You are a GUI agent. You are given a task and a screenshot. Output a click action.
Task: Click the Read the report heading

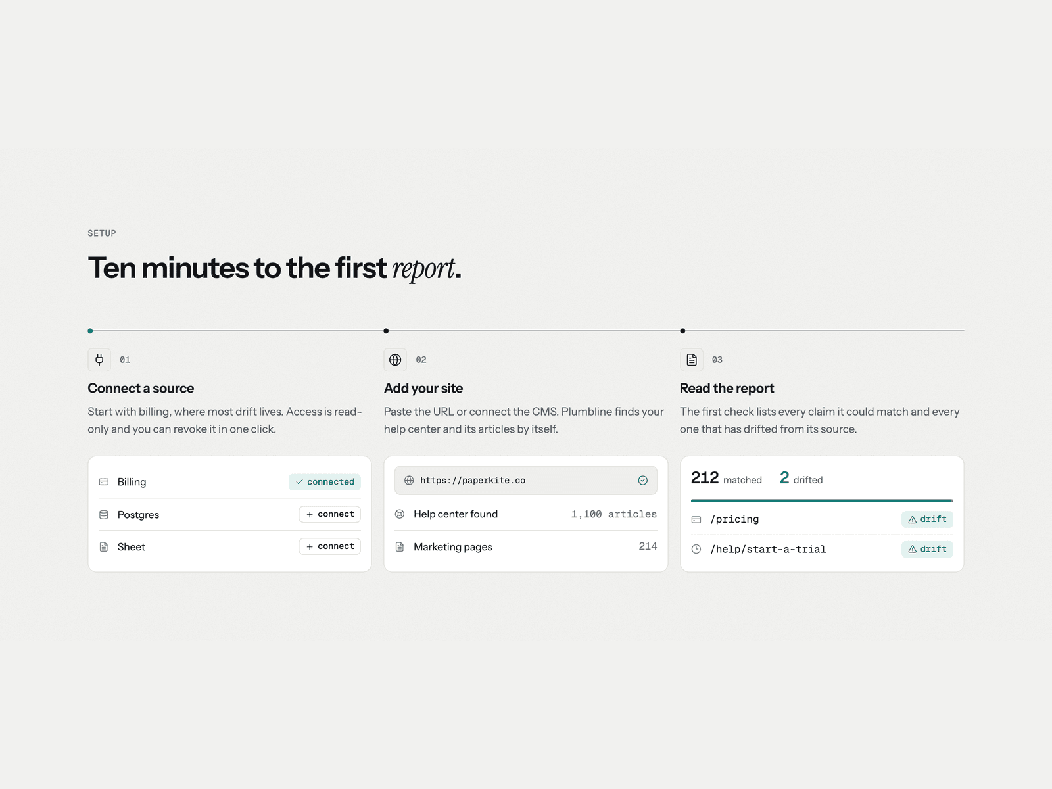727,389
